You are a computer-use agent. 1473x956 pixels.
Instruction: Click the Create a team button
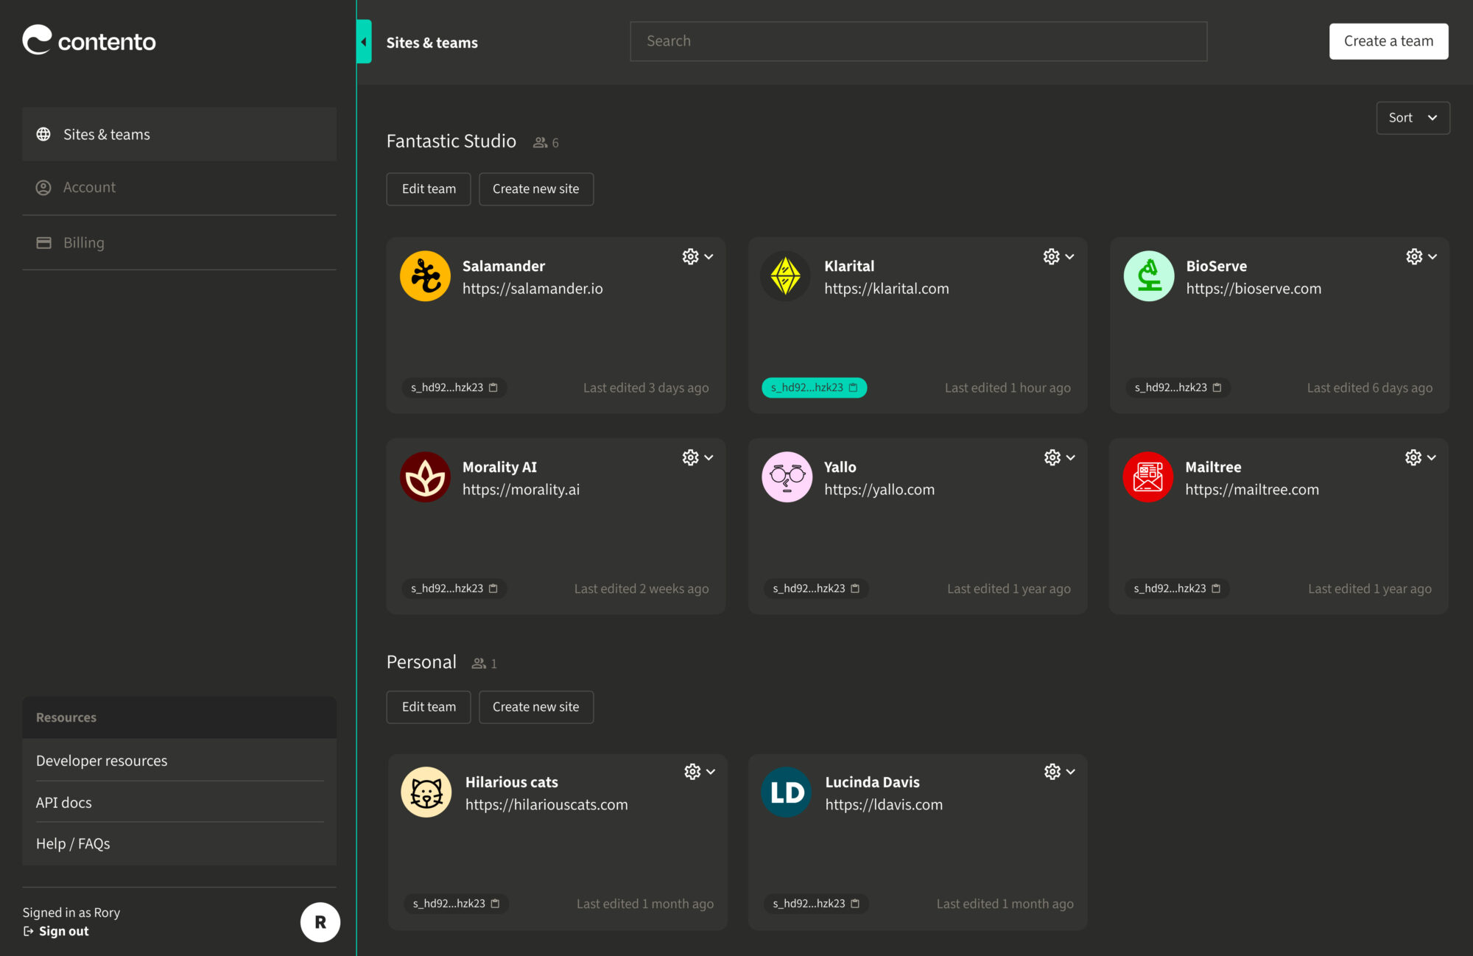coord(1388,41)
